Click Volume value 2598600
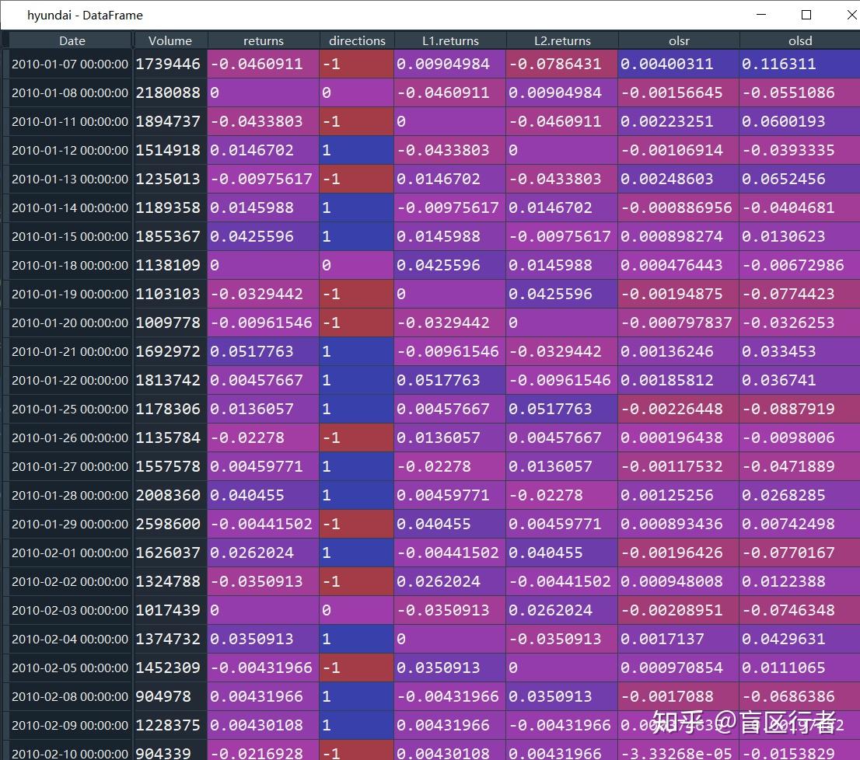 click(x=170, y=525)
